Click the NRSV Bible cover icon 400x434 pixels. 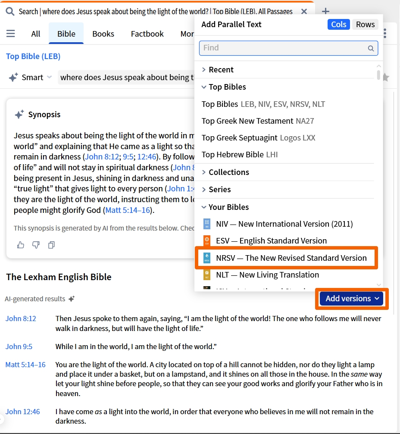coord(207,258)
